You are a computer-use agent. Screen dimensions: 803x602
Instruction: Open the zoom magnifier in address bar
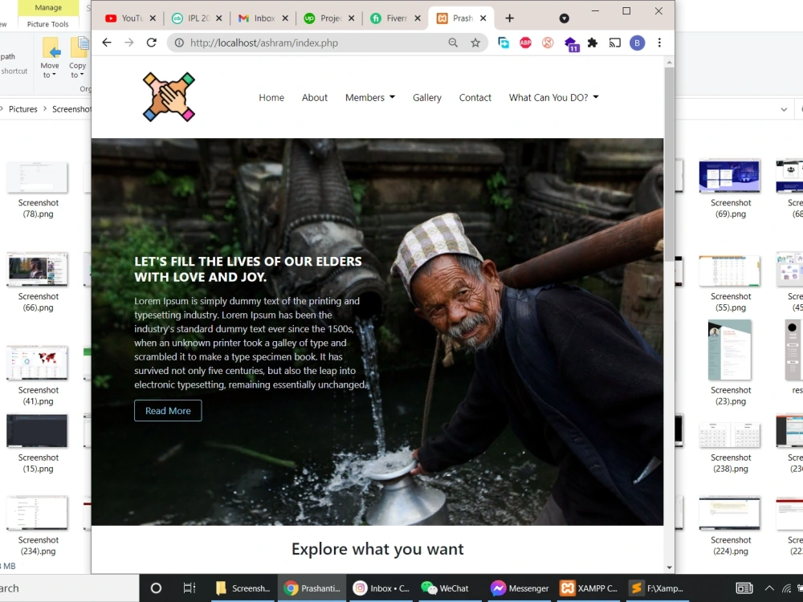coord(453,43)
